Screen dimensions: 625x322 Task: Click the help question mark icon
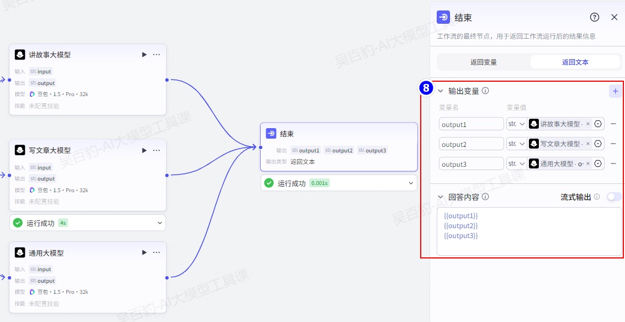coord(595,17)
